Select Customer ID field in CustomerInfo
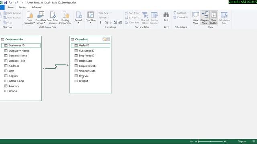 pos(20,45)
